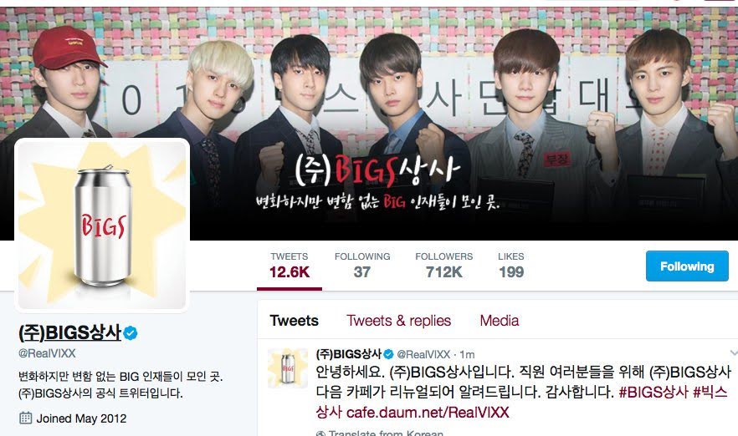The width and height of the screenshot is (738, 436).
Task: Click the calendar icon next to Joined May 2012
Action: pyautogui.click(x=25, y=418)
